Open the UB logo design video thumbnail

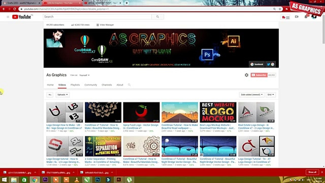65,112
